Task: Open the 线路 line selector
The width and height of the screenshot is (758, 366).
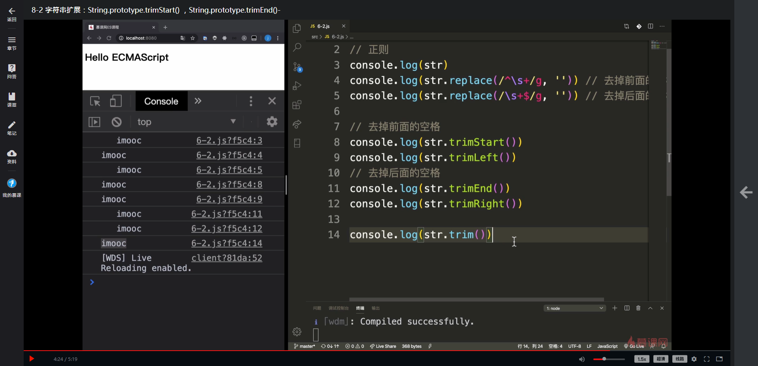Action: coord(679,359)
